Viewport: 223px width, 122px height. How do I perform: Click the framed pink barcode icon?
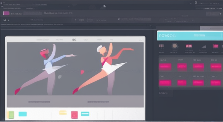pos(215,46)
